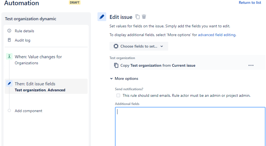Duplicate the Edit issue component
The height and width of the screenshot is (146, 266).
click(x=137, y=17)
